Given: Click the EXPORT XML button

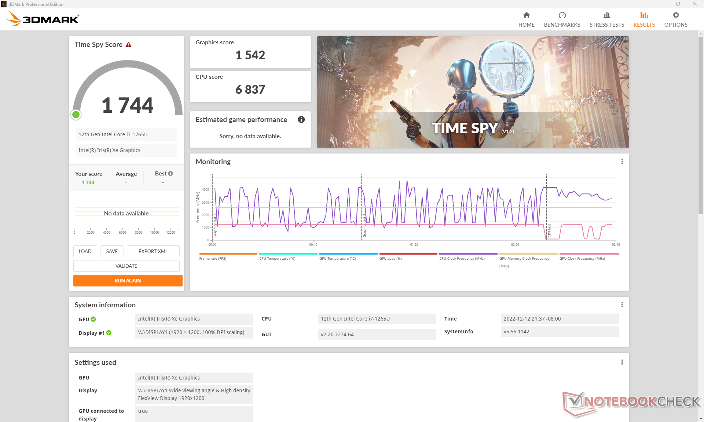Looking at the screenshot, I should pyautogui.click(x=153, y=251).
